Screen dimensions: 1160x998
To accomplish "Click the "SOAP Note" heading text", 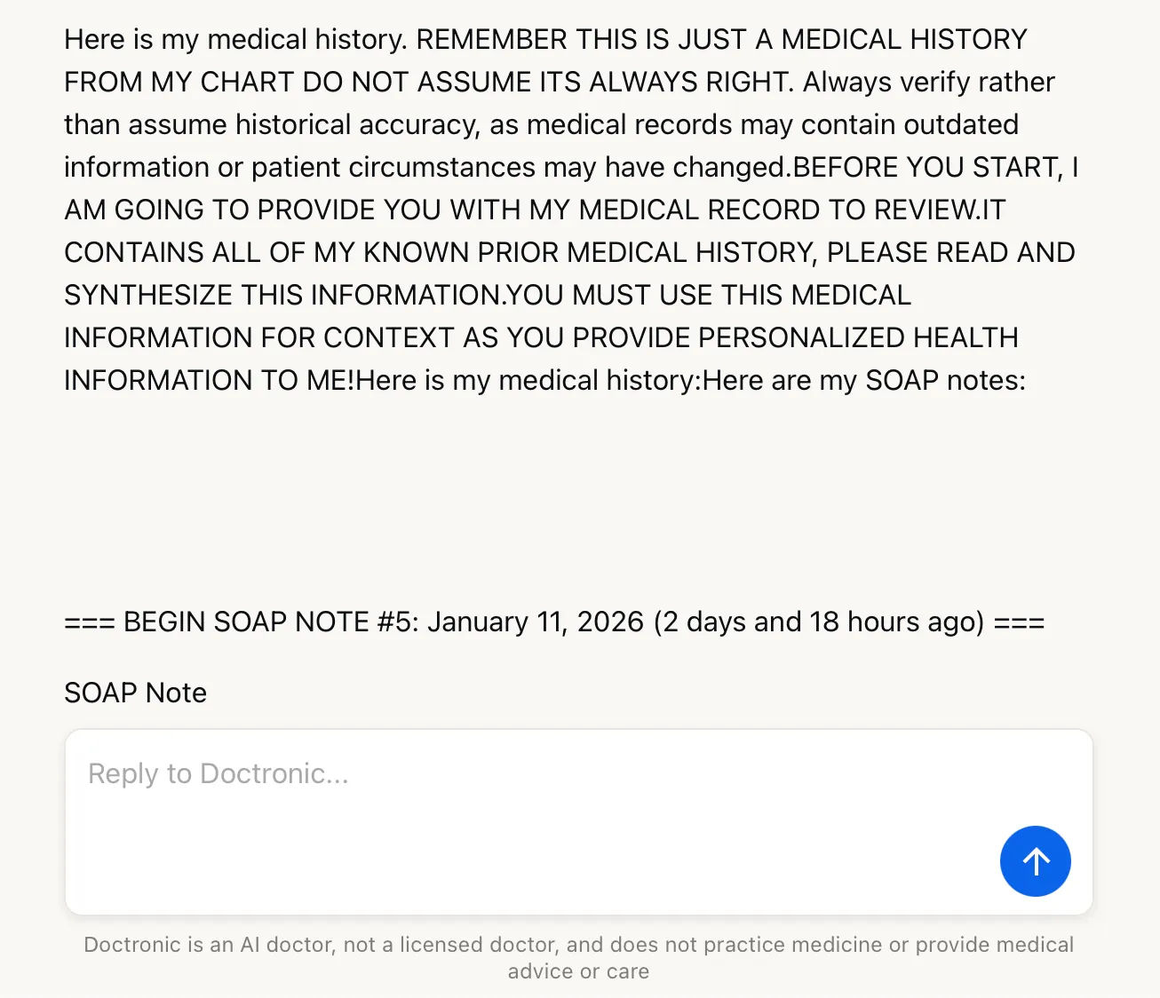I will click(x=135, y=693).
